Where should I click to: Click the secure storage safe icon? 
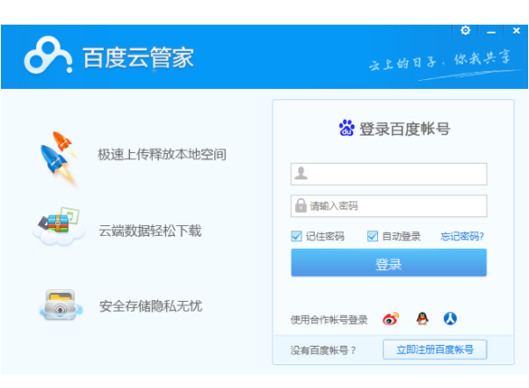click(x=61, y=305)
